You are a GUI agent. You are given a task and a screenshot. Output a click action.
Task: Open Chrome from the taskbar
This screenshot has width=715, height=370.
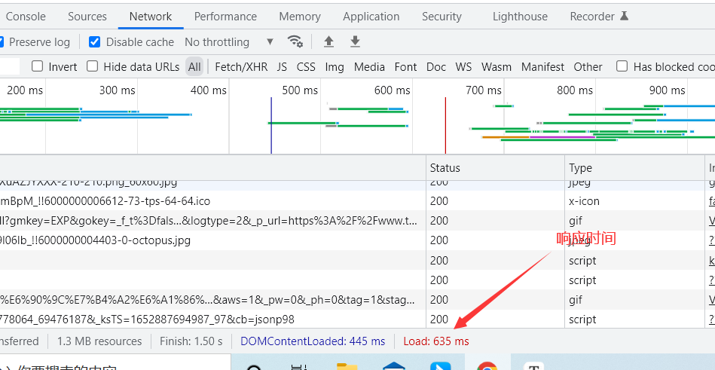tap(487, 367)
